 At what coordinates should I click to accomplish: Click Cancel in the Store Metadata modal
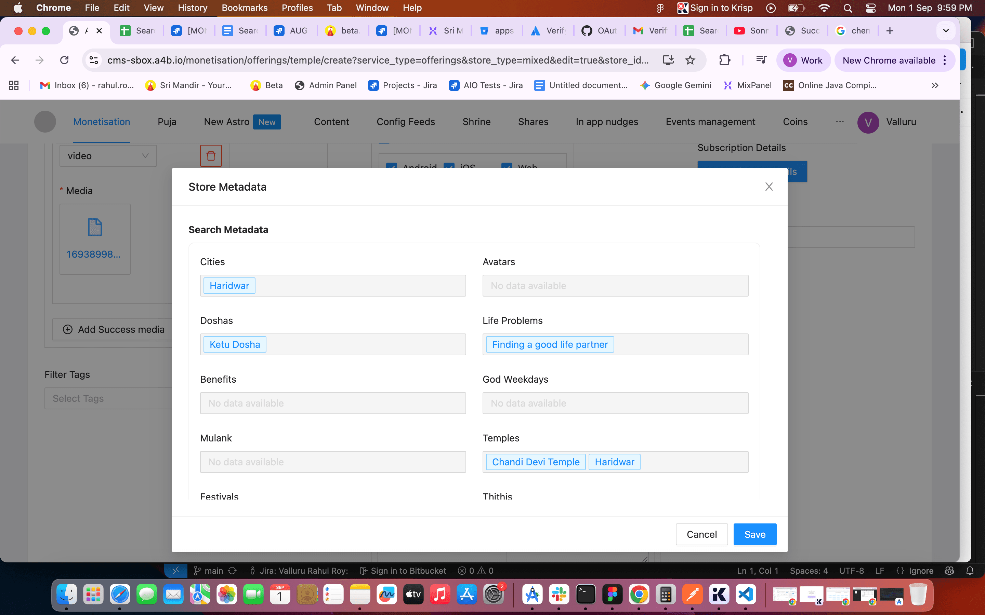[x=701, y=534]
